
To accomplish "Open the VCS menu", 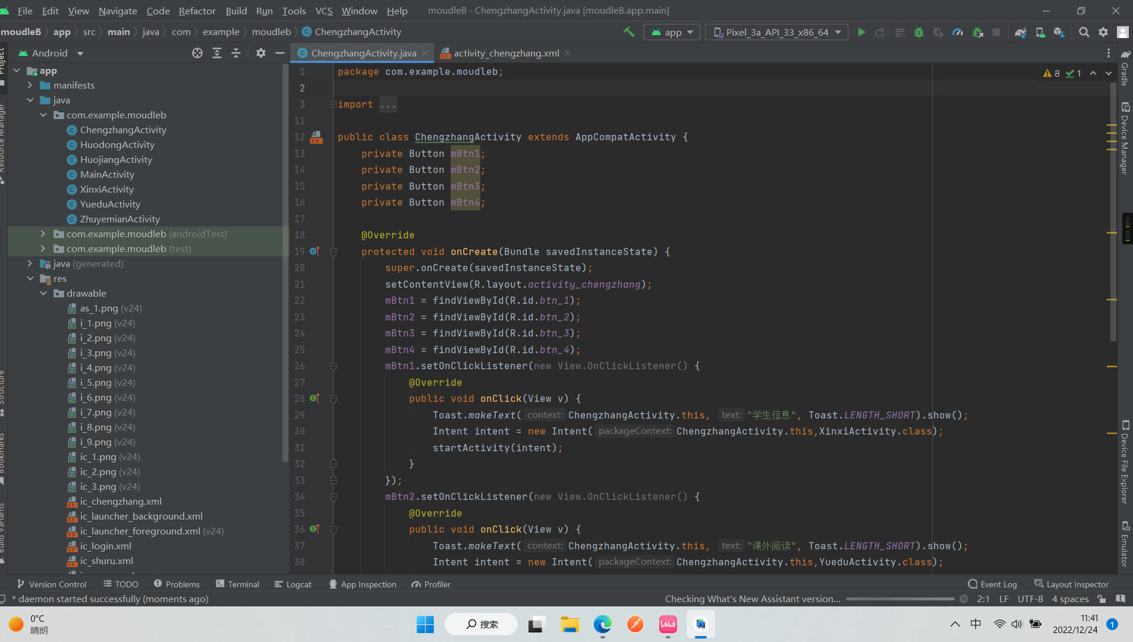I will pyautogui.click(x=324, y=11).
